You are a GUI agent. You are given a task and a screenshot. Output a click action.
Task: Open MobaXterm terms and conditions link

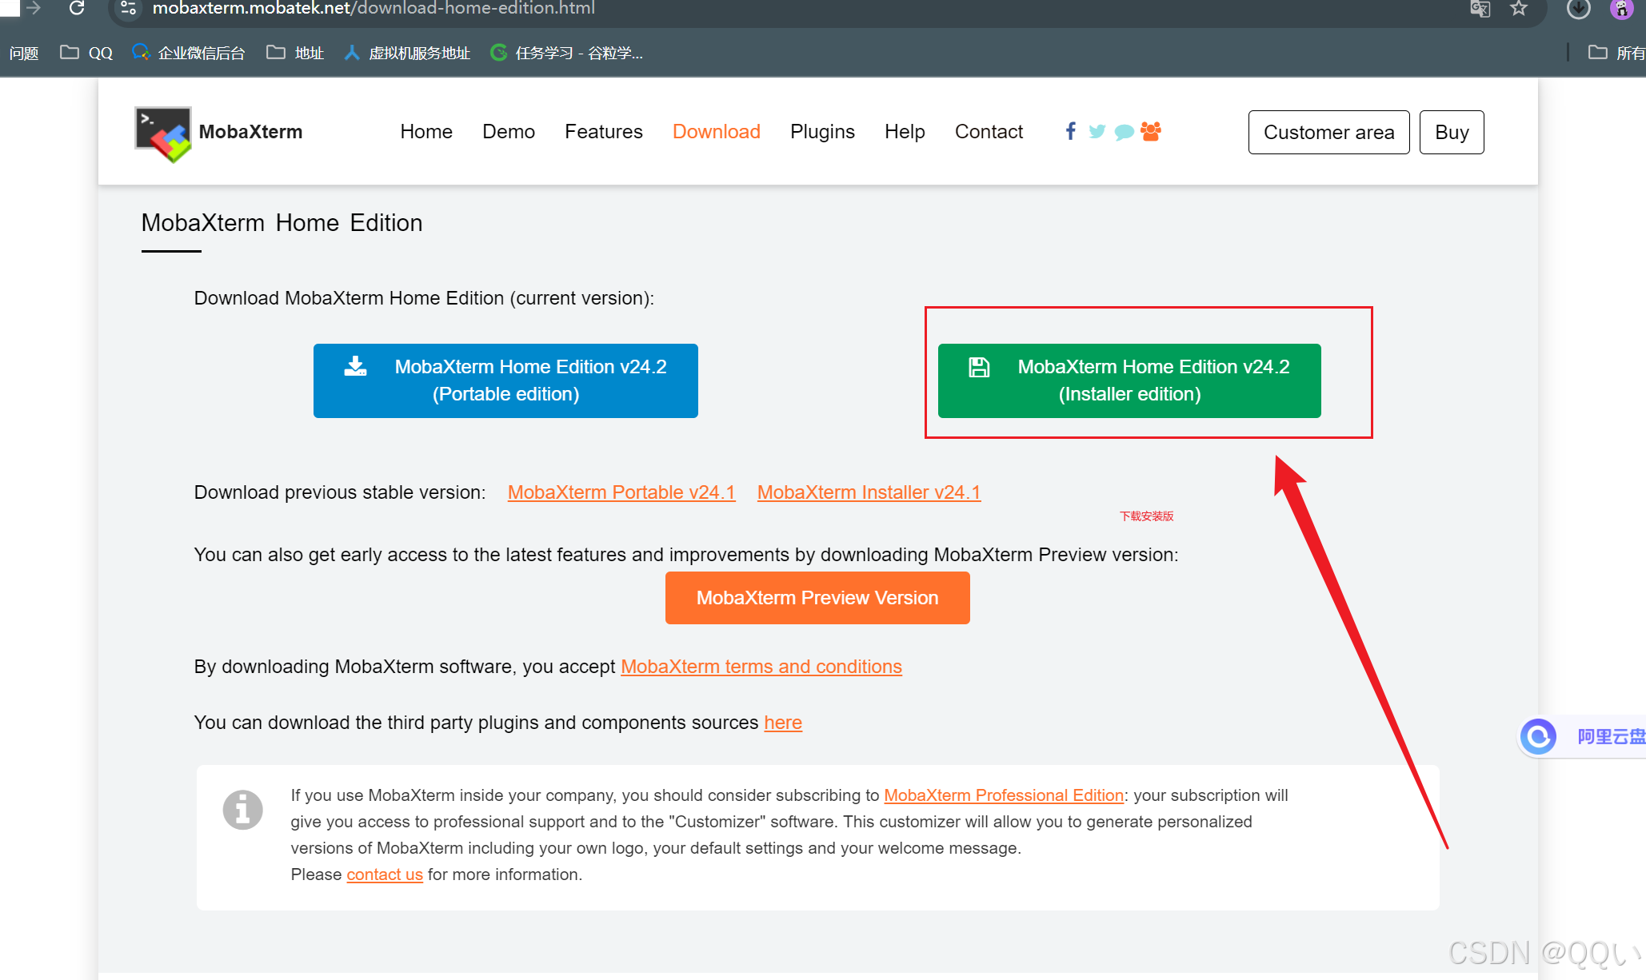pyautogui.click(x=761, y=667)
